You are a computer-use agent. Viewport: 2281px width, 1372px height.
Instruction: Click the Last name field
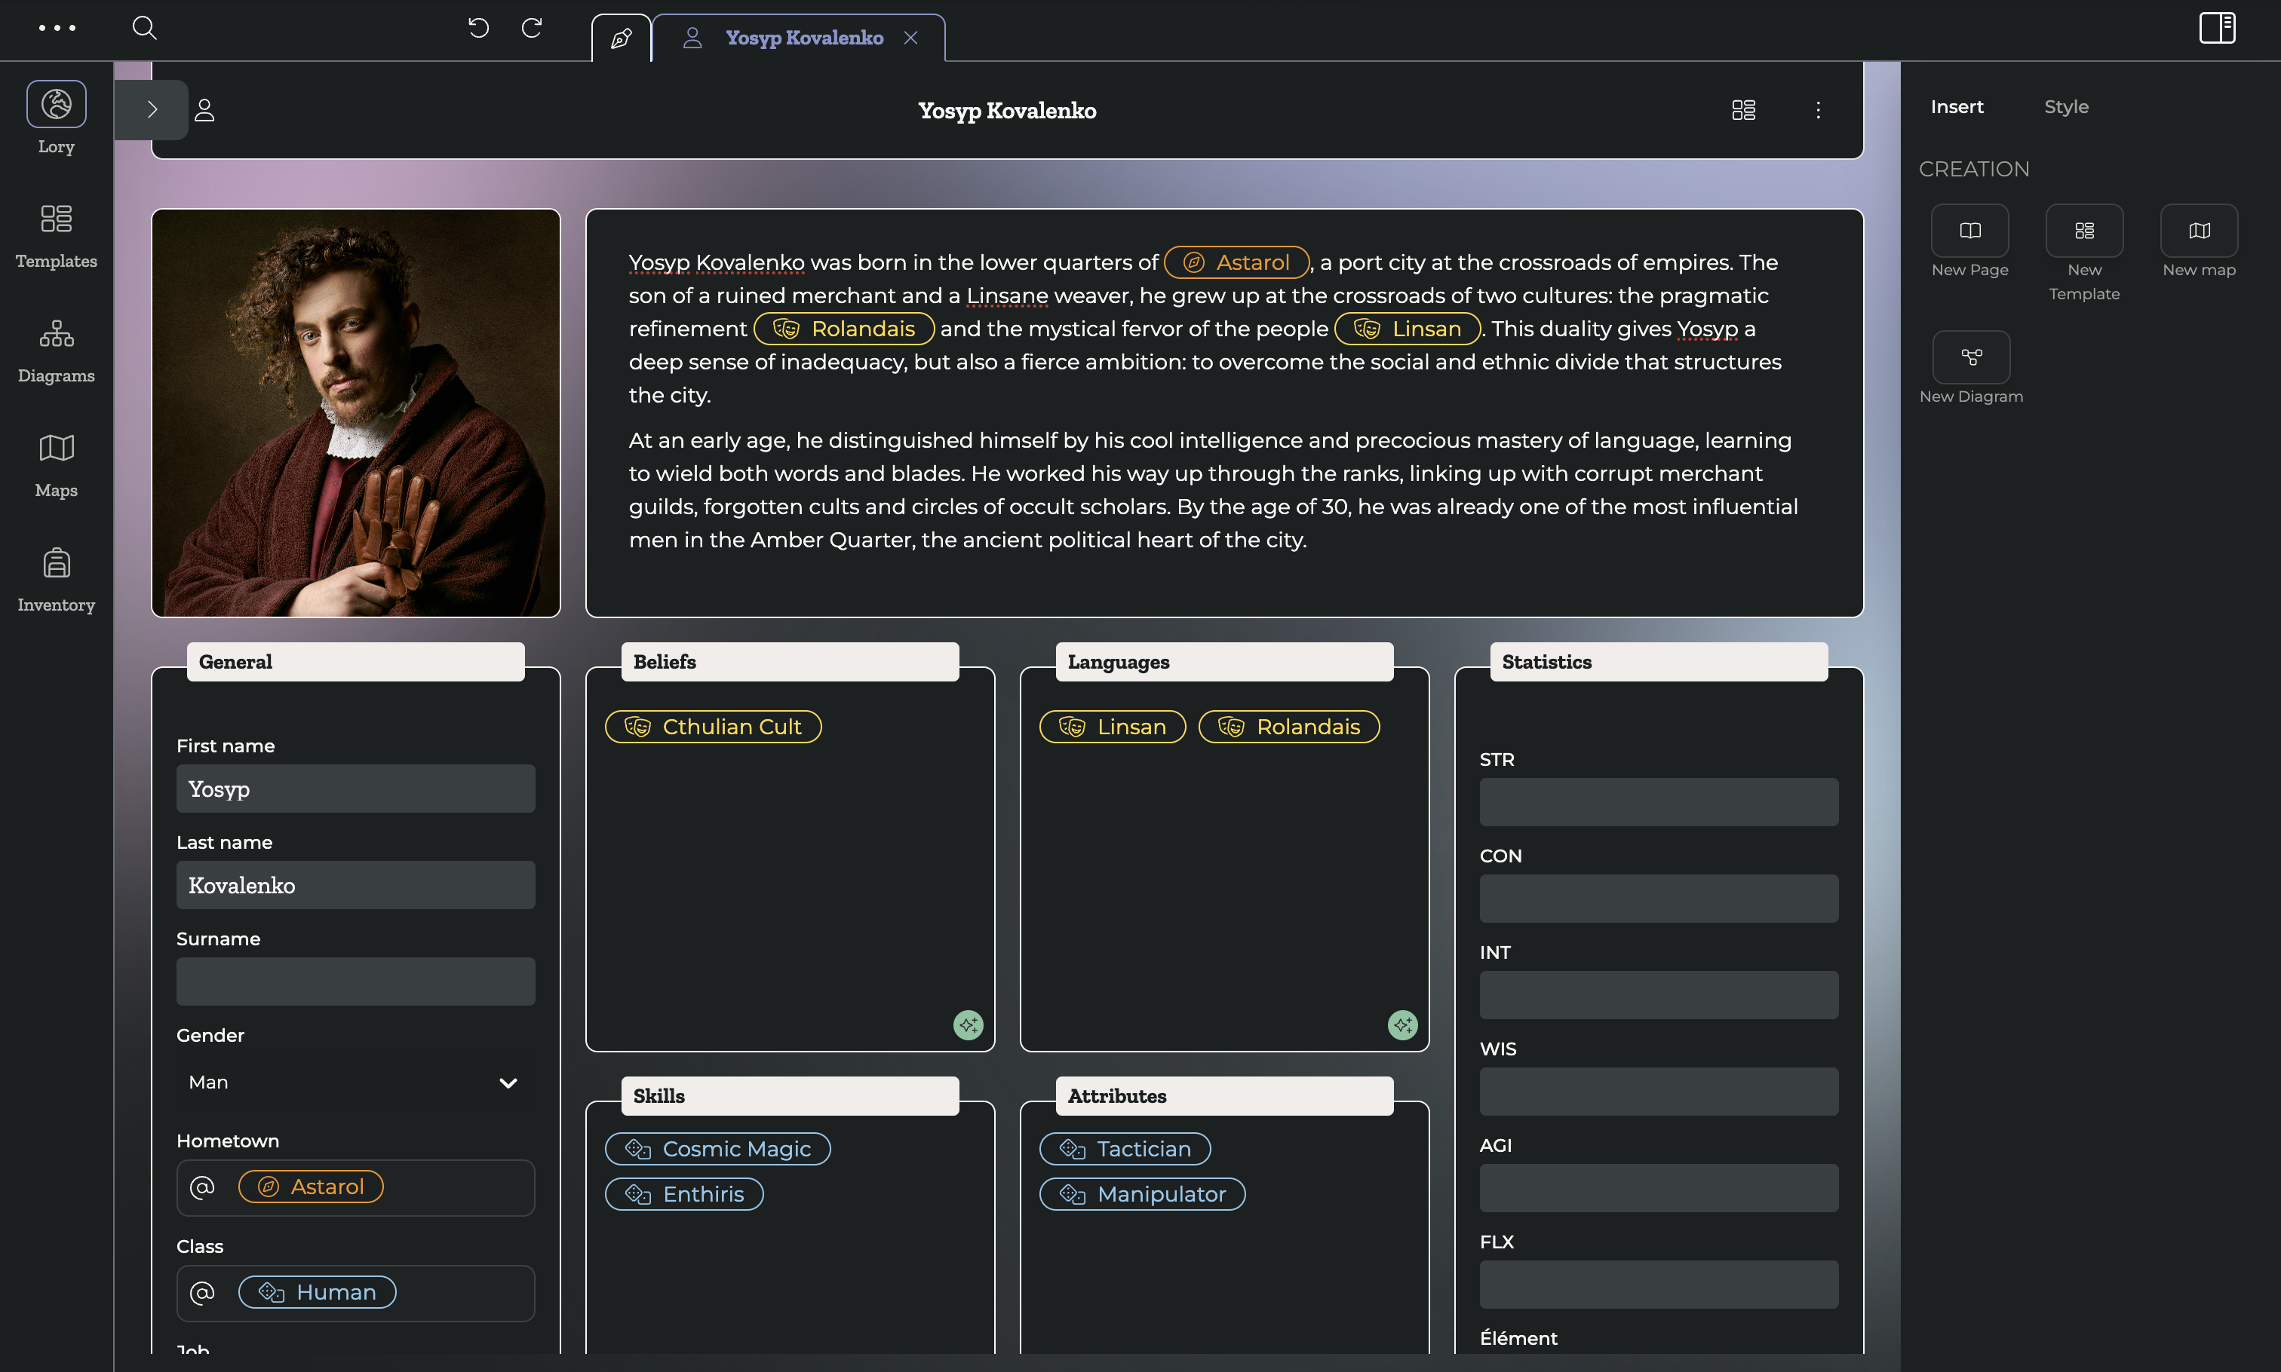click(356, 885)
